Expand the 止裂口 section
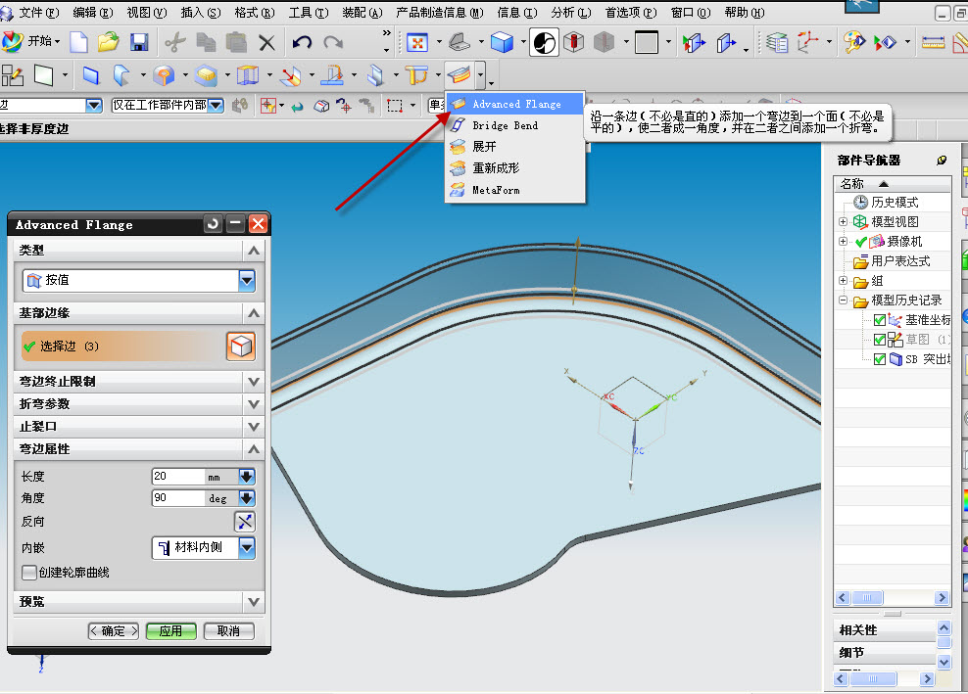Screen dimensions: 968x694 139,426
